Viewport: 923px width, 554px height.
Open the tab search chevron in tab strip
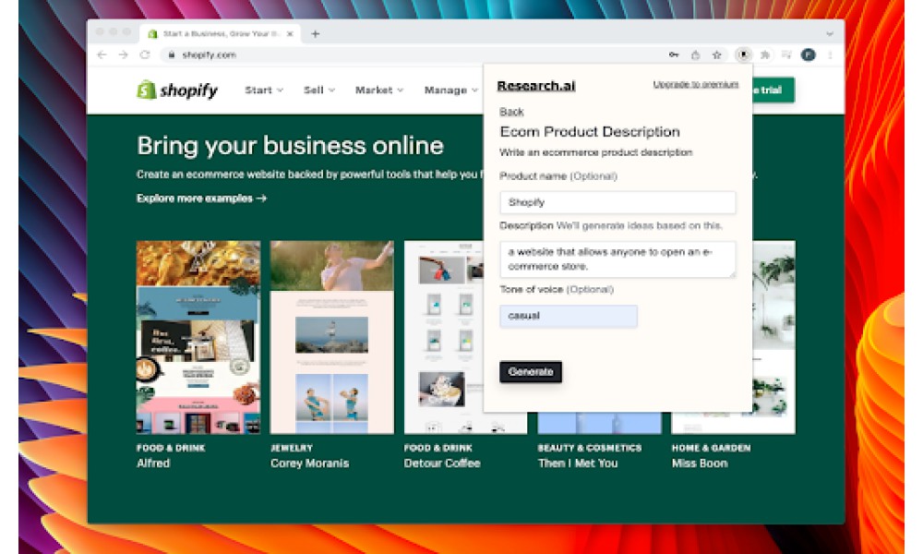830,33
